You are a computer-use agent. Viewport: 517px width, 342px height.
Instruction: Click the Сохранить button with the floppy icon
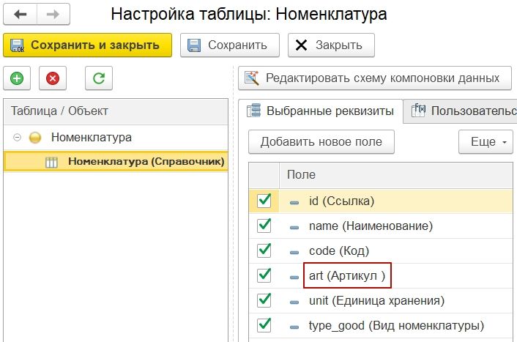coord(230,45)
